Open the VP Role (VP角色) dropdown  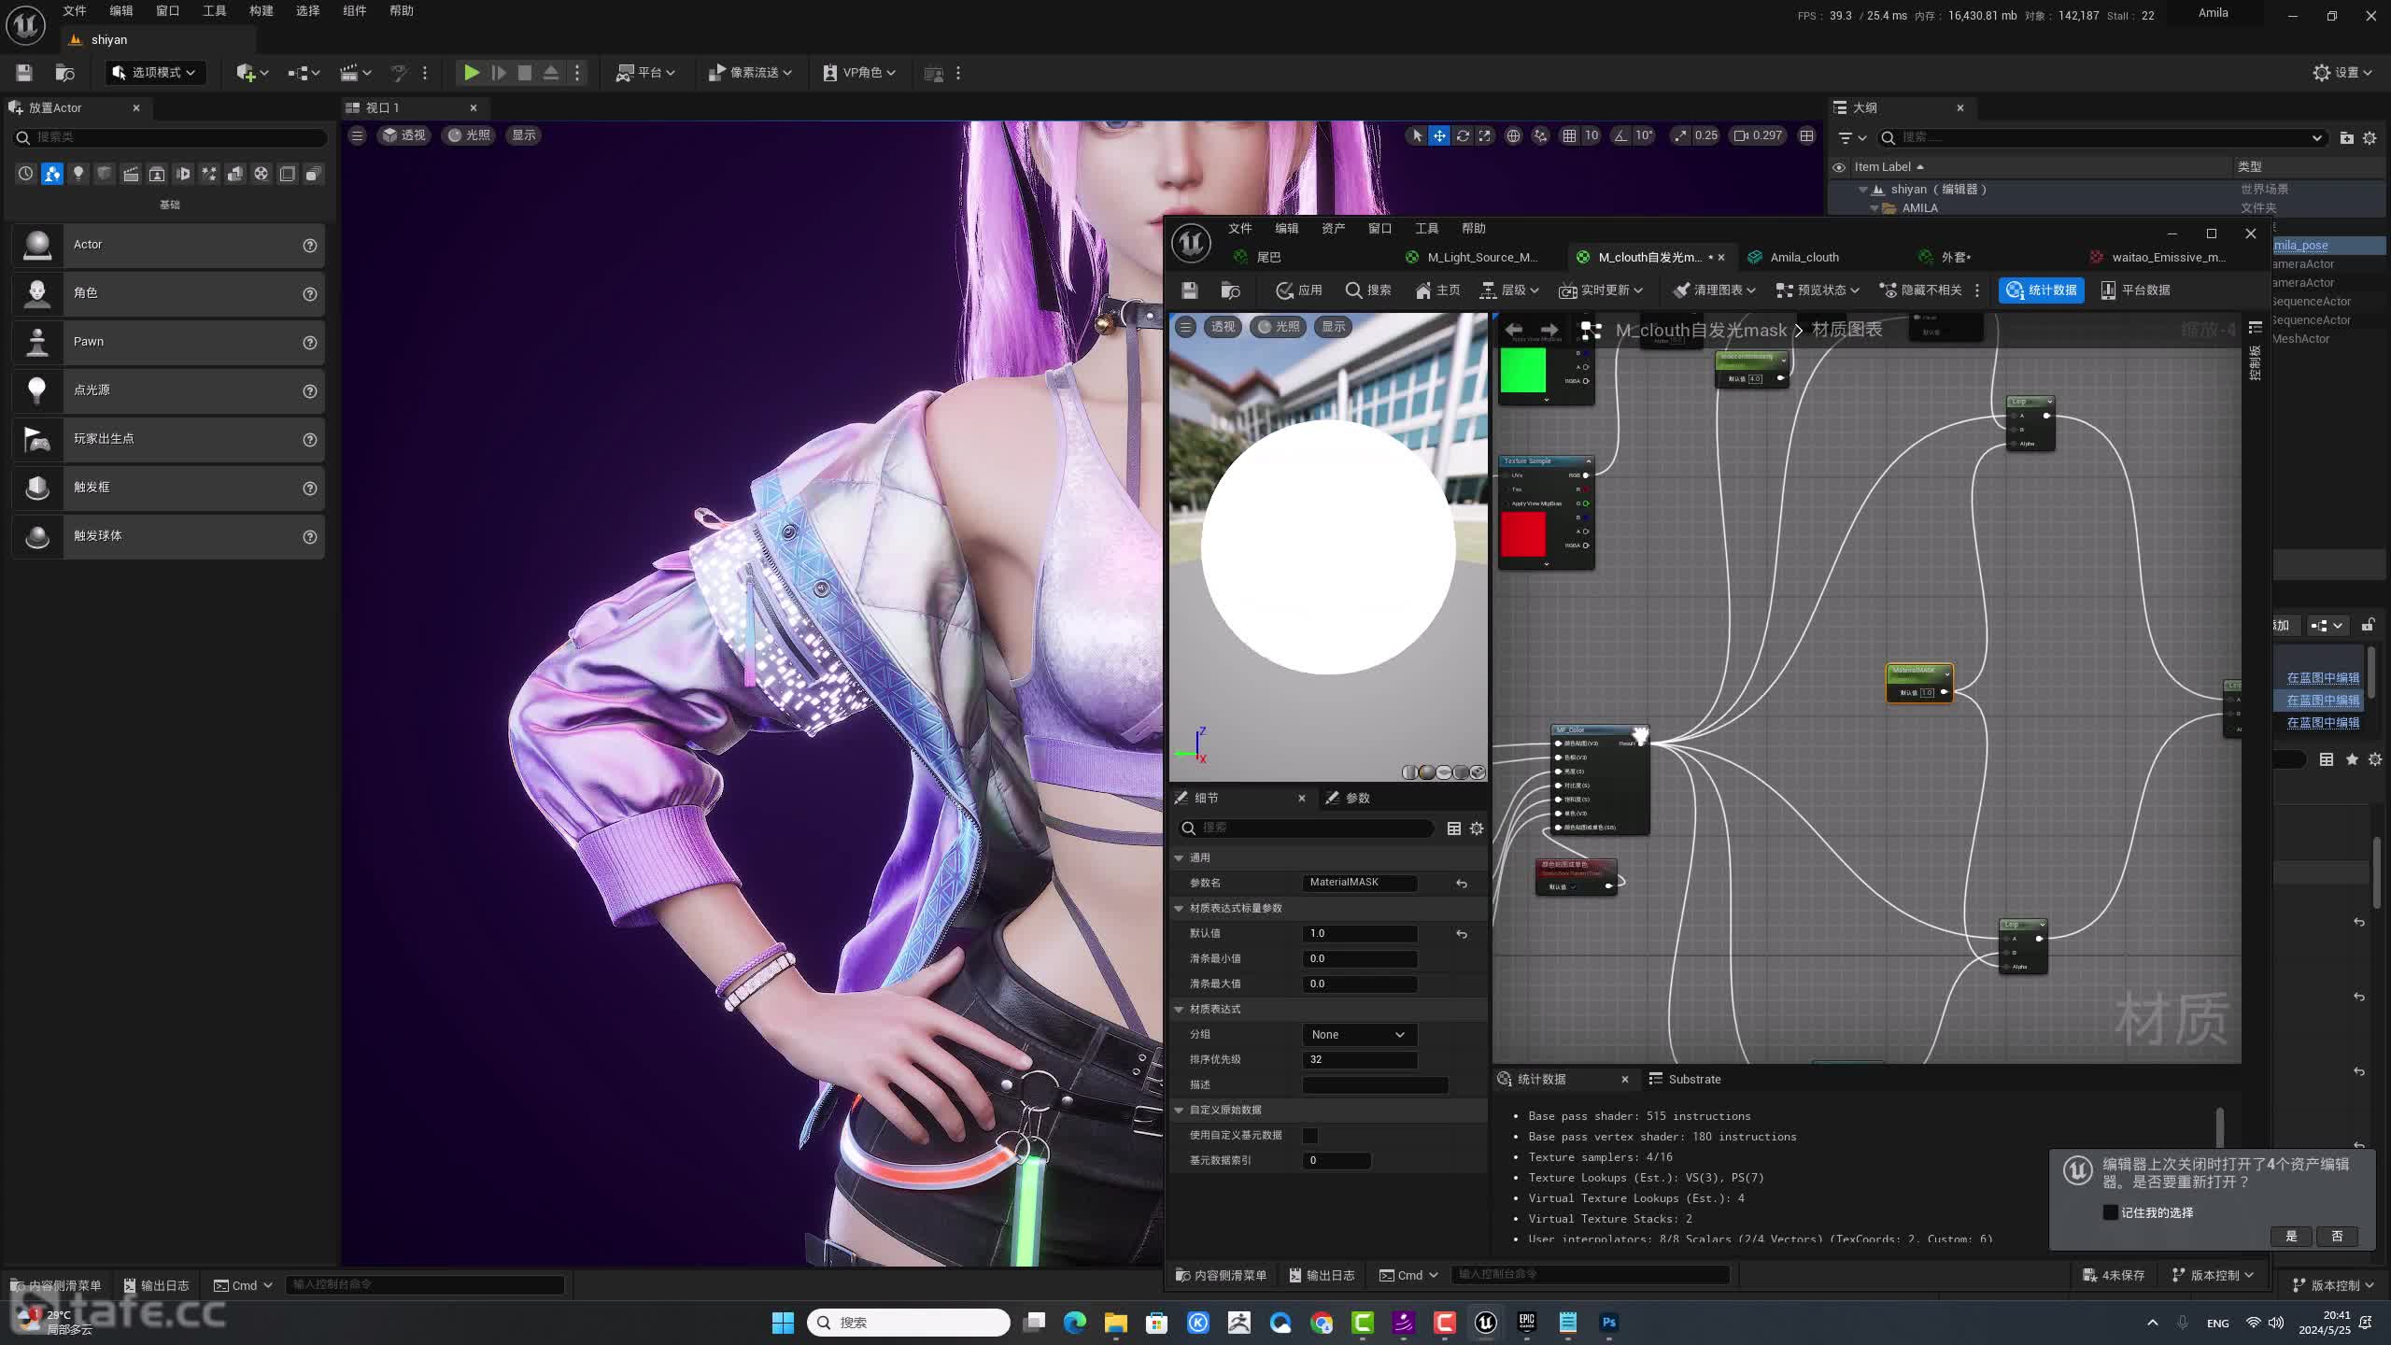coord(859,73)
